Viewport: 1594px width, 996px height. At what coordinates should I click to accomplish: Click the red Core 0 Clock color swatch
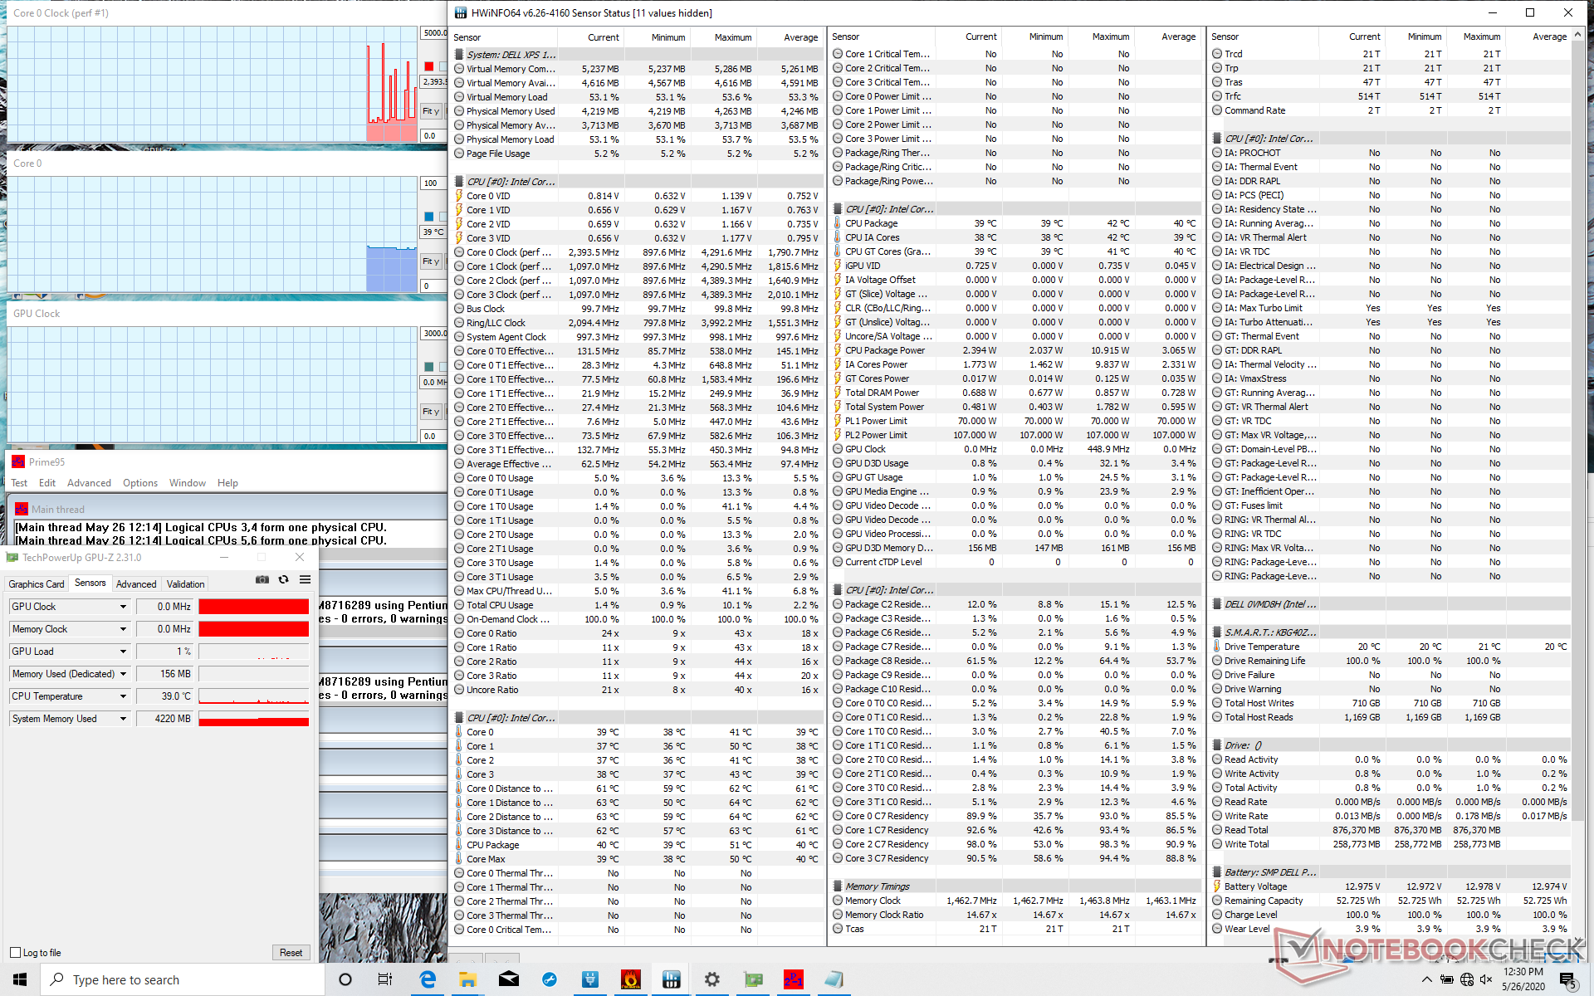(x=429, y=66)
